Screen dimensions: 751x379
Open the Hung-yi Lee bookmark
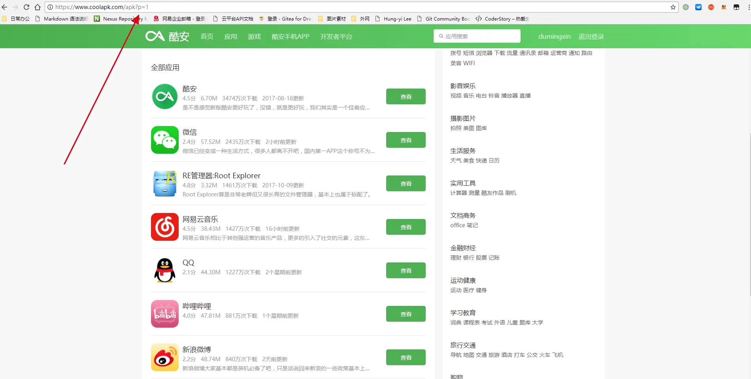[393, 19]
